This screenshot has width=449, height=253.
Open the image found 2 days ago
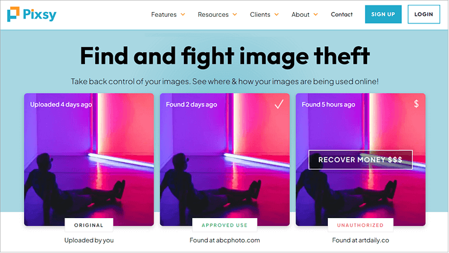(x=224, y=159)
